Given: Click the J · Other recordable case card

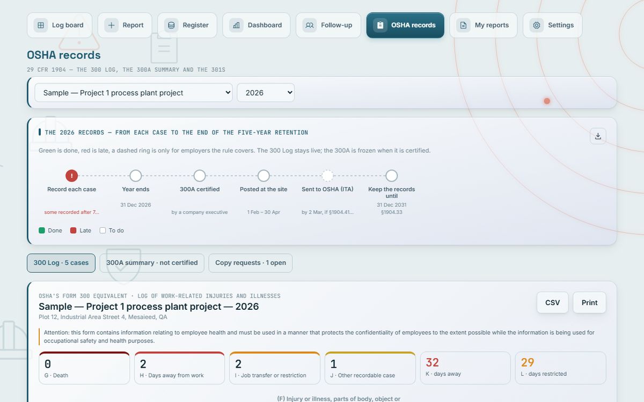Looking at the screenshot, I should coord(370,368).
